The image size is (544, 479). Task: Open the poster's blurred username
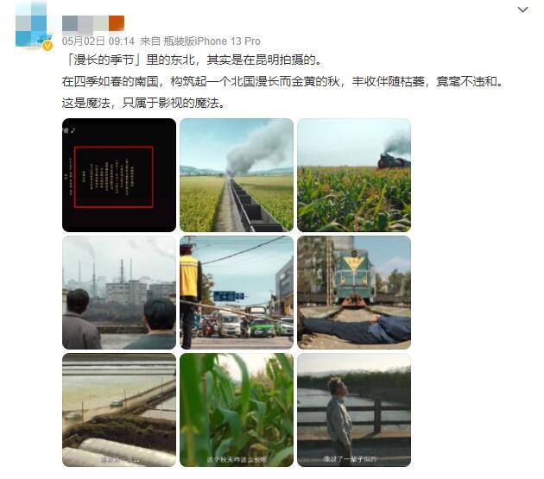tap(93, 23)
